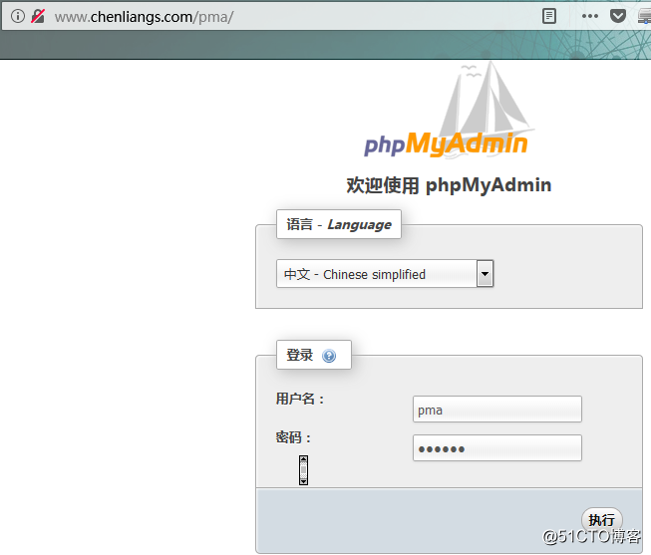Click the address bar URL www.chenliangs.com/pma/
651x555 pixels.
pos(145,17)
